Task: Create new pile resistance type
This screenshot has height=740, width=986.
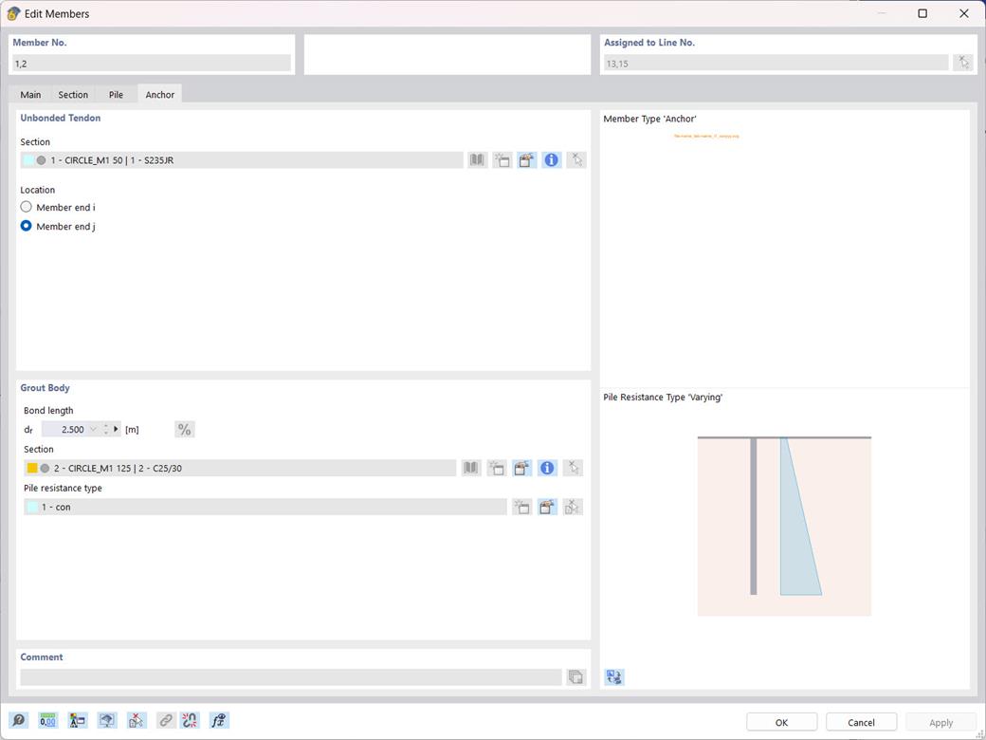Action: 522,507
